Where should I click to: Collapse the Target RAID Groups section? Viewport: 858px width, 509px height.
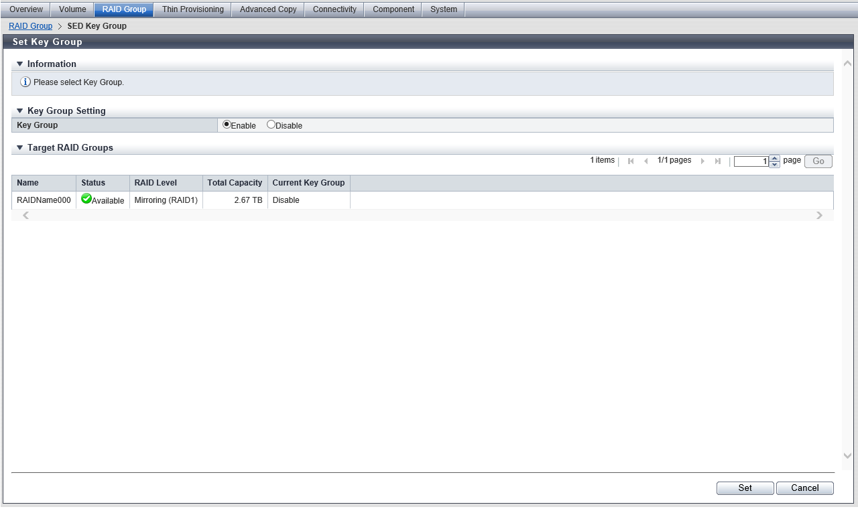20,148
